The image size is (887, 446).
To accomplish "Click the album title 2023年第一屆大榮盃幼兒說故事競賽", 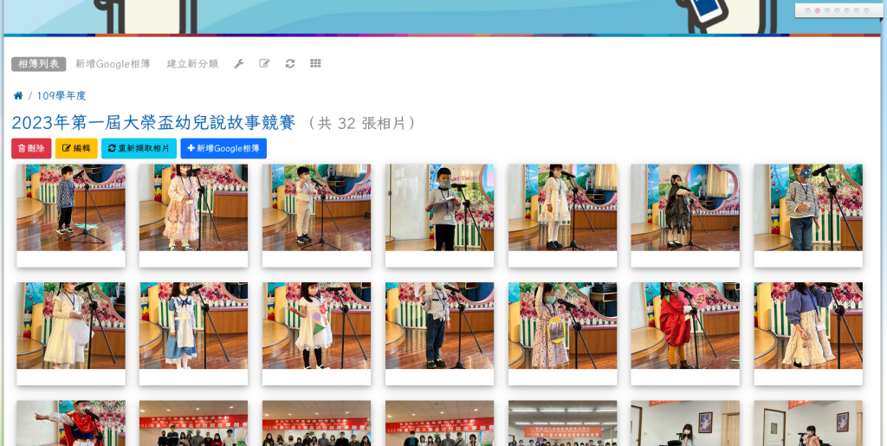I will [153, 123].
